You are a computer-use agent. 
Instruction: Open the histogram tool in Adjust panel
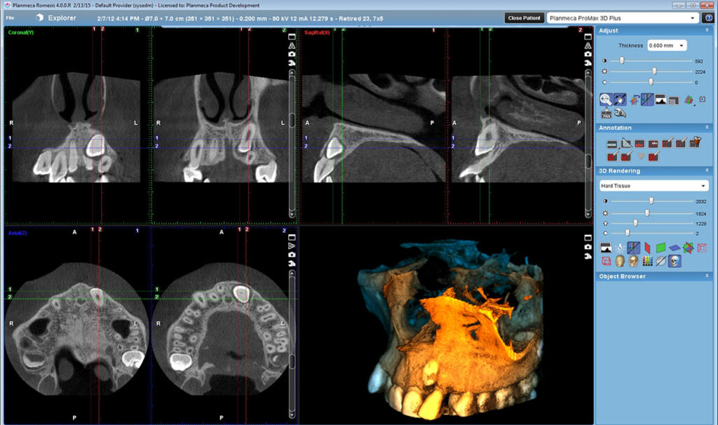pyautogui.click(x=661, y=100)
